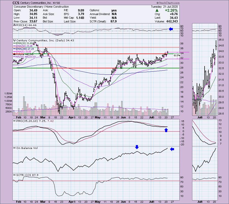
Task: Click the EPS value 3.79
Action: pyautogui.click(x=81, y=14)
